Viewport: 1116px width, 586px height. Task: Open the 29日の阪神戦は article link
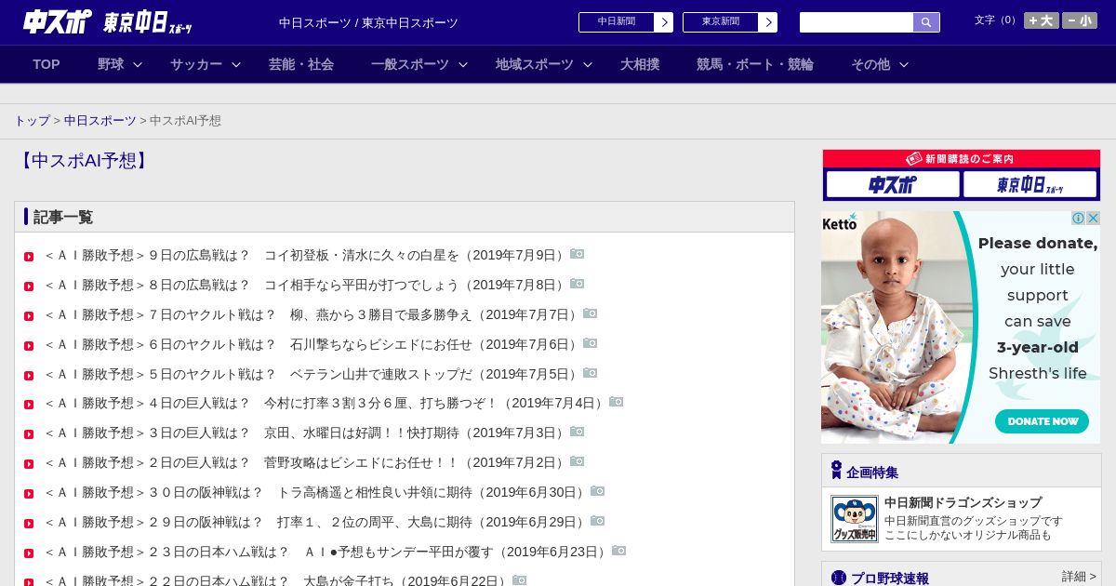pyautogui.click(x=315, y=522)
